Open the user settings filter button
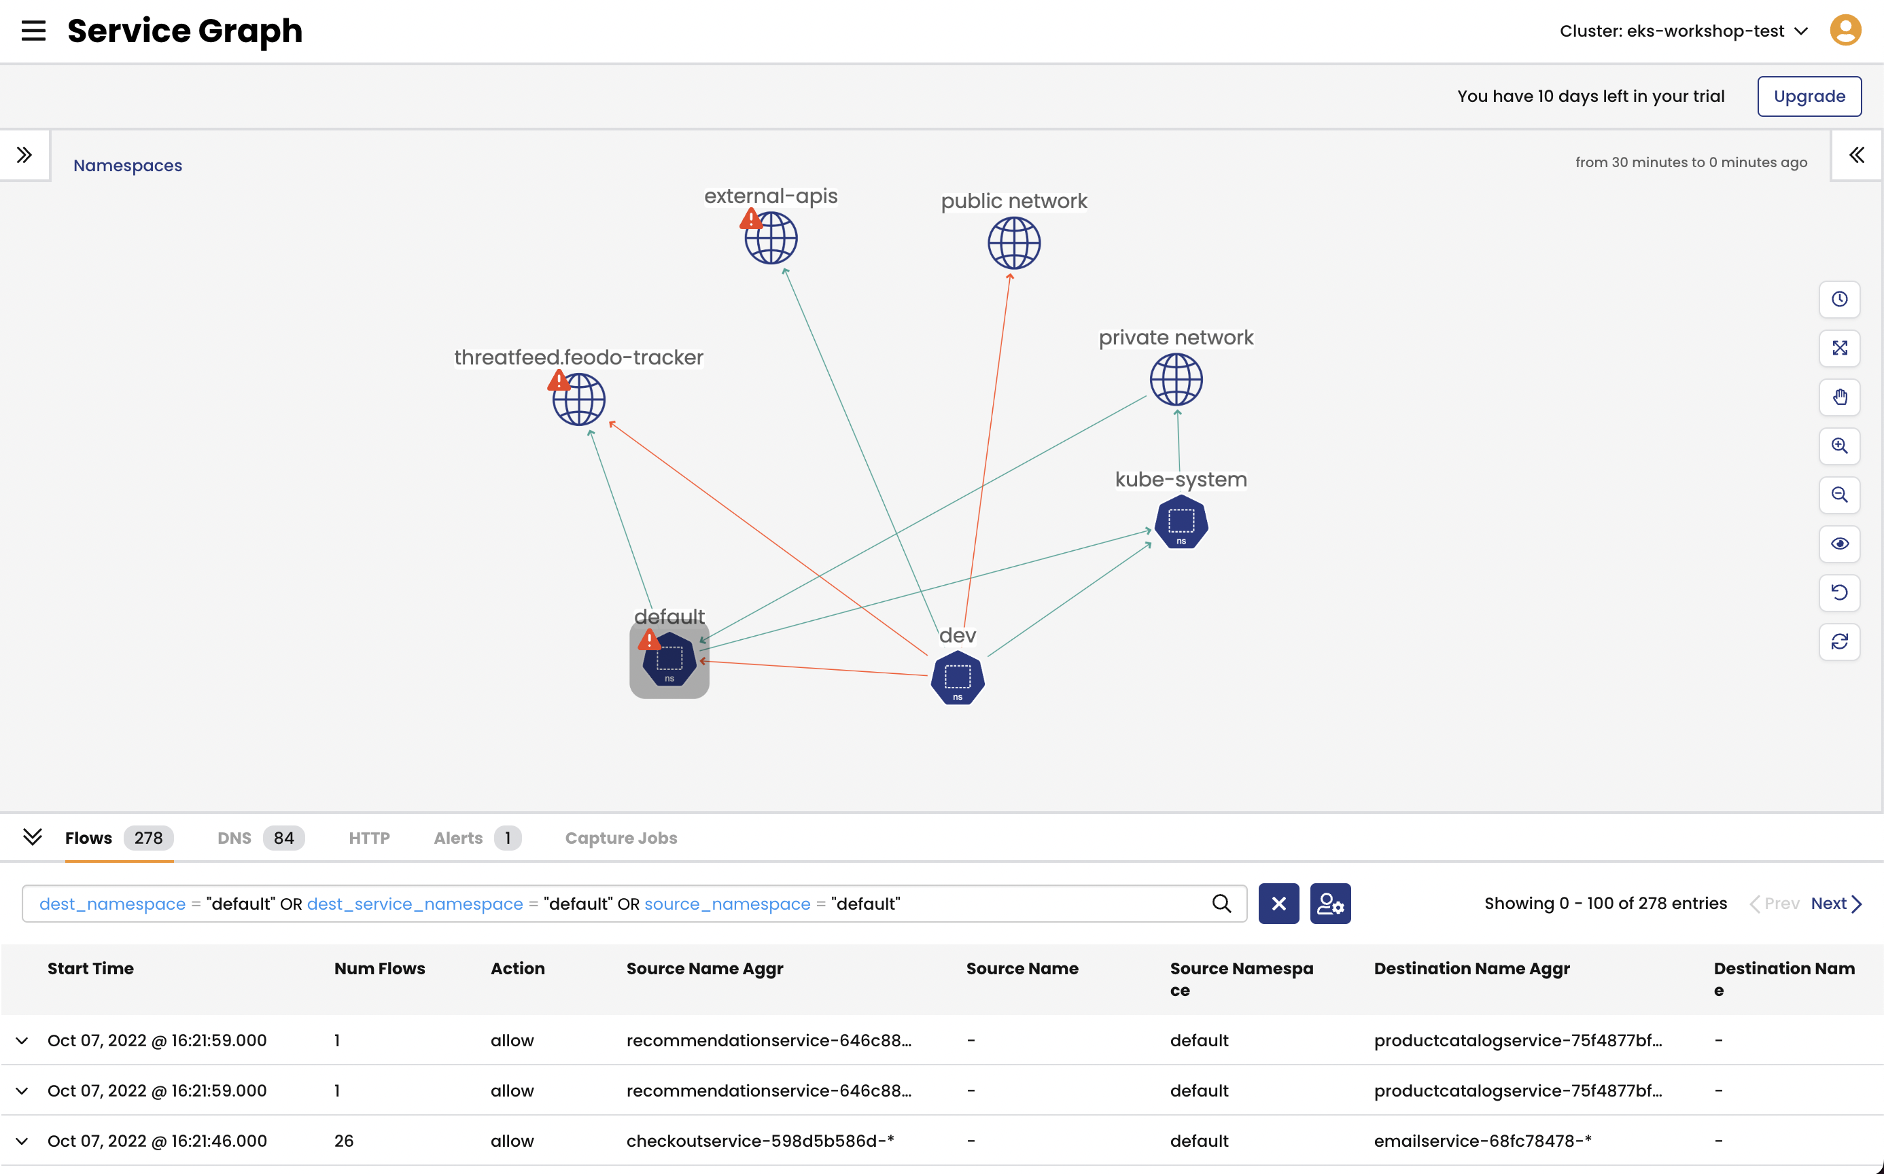 click(1330, 904)
